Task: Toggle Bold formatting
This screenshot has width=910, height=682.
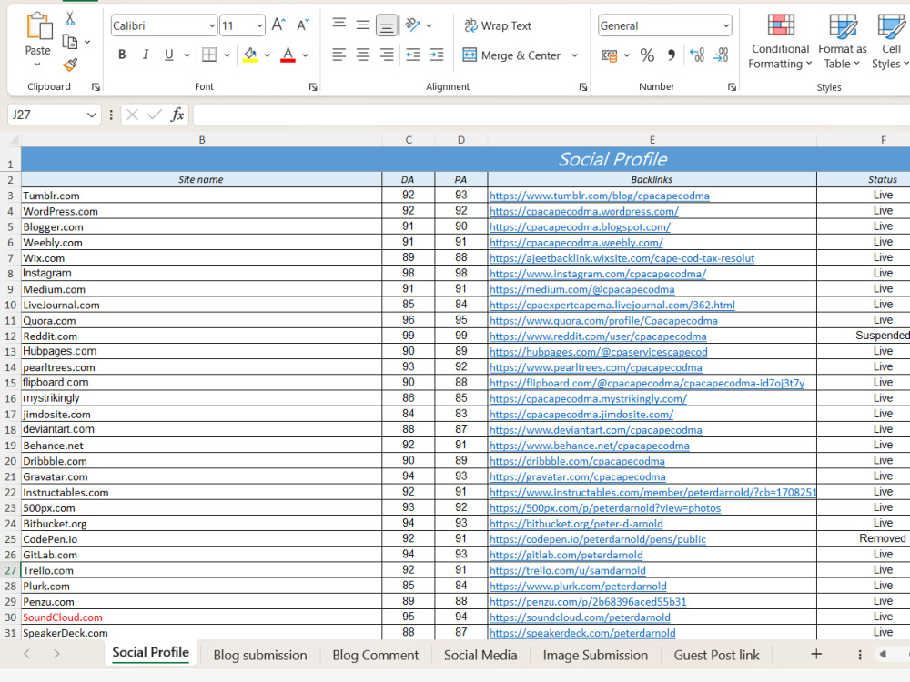Action: point(122,55)
